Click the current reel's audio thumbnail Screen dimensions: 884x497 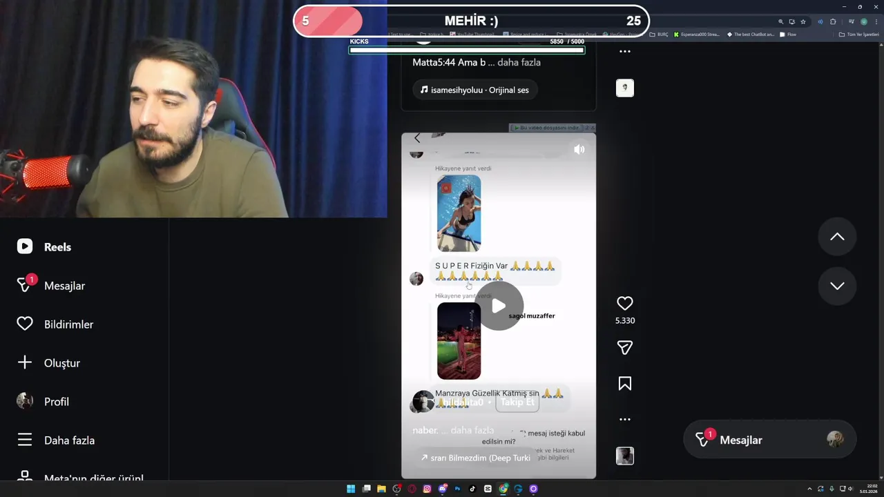coord(625,456)
